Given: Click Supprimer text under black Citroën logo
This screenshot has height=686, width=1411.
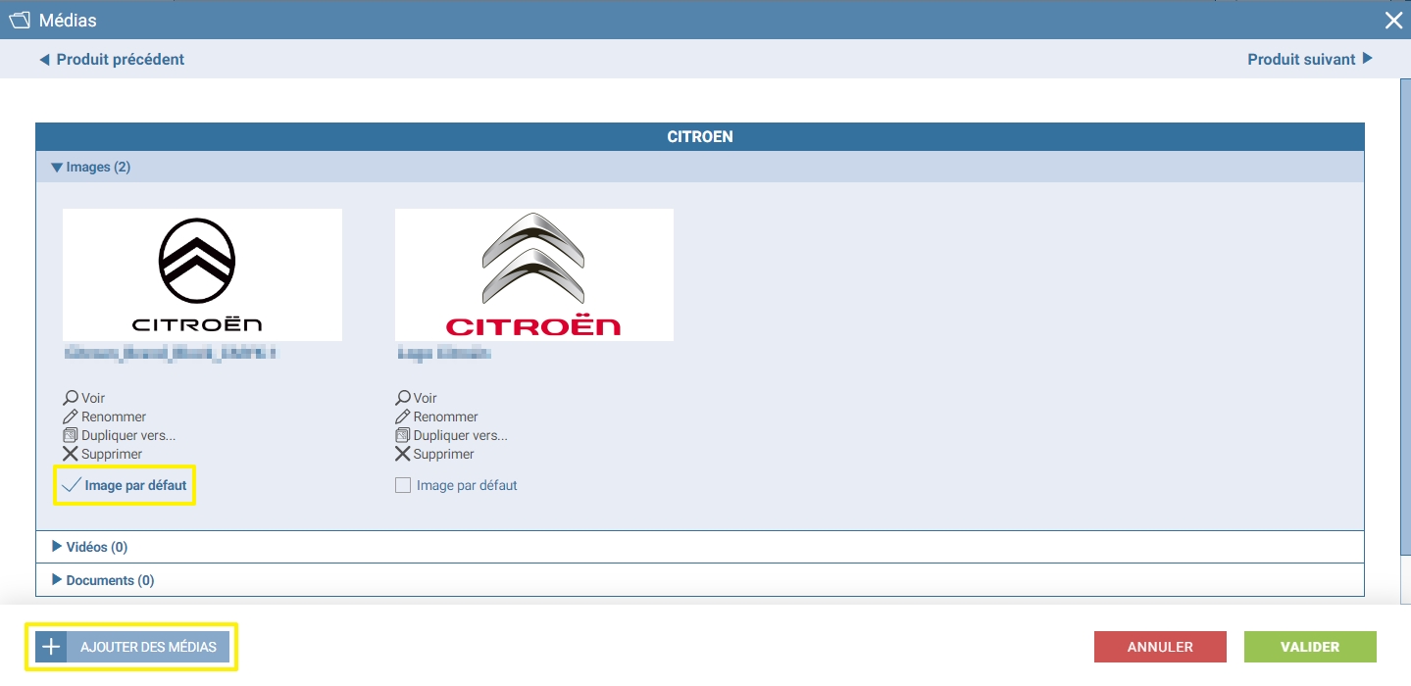Looking at the screenshot, I should 112,454.
